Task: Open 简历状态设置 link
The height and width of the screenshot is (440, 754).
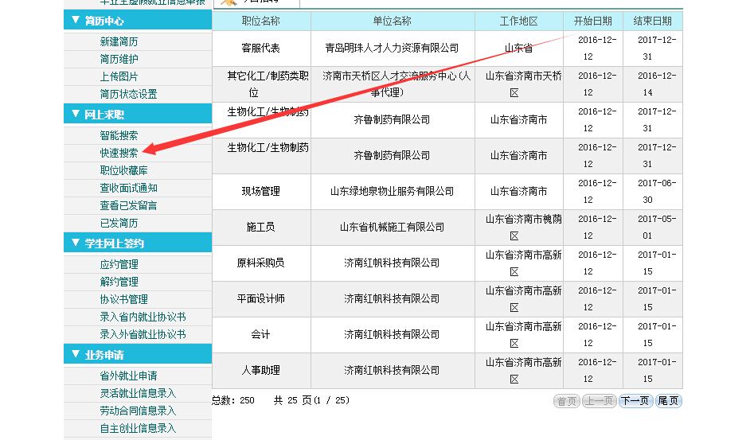Action: [x=128, y=94]
